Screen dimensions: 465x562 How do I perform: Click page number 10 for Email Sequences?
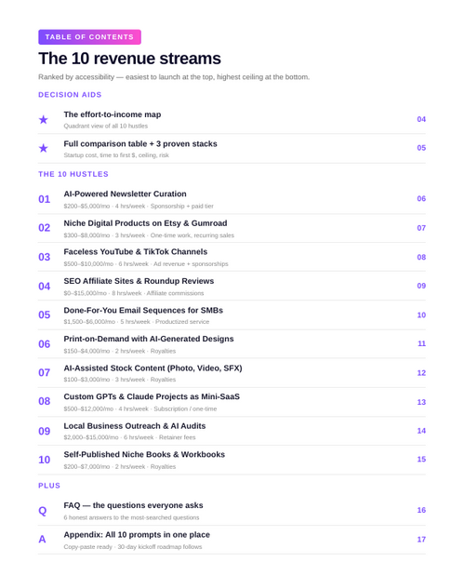coord(421,315)
